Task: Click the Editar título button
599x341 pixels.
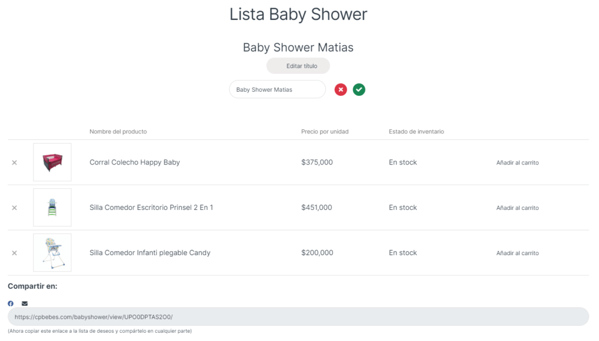Action: coord(298,66)
